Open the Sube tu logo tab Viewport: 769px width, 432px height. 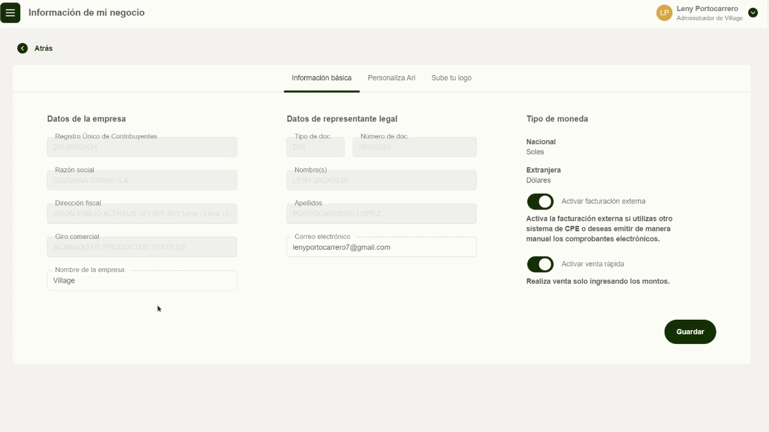(451, 78)
